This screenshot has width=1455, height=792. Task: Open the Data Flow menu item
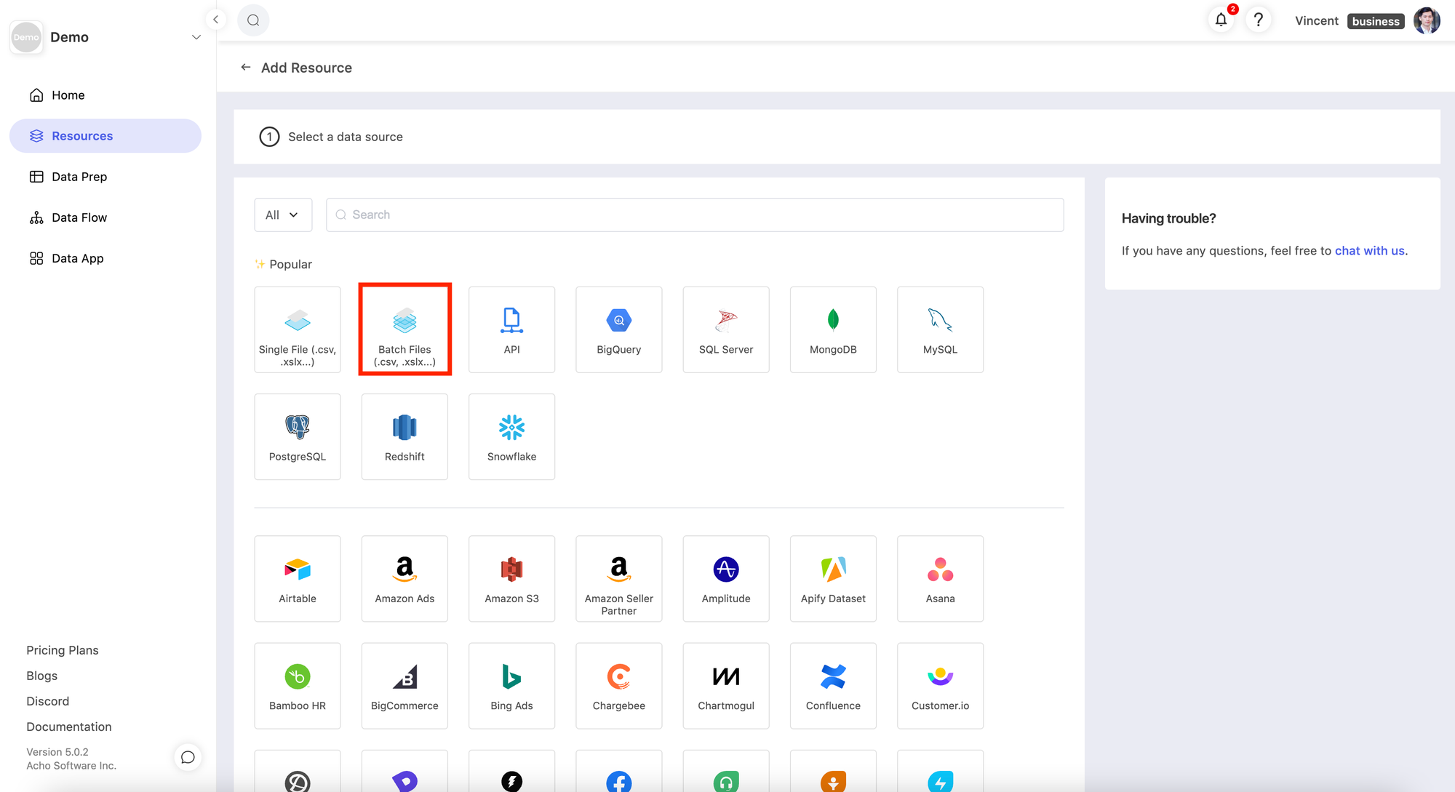tap(79, 217)
